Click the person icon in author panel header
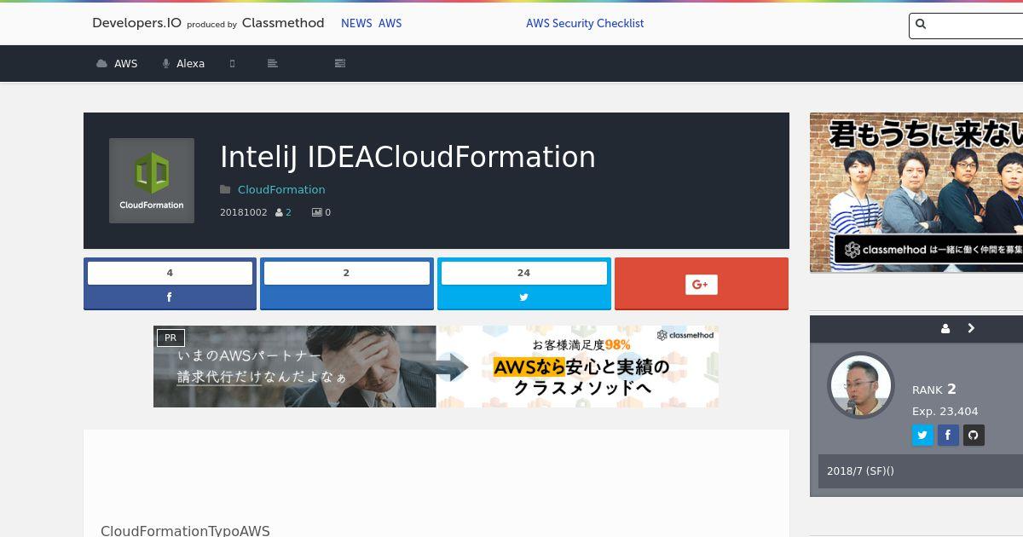This screenshot has width=1023, height=537. click(945, 329)
